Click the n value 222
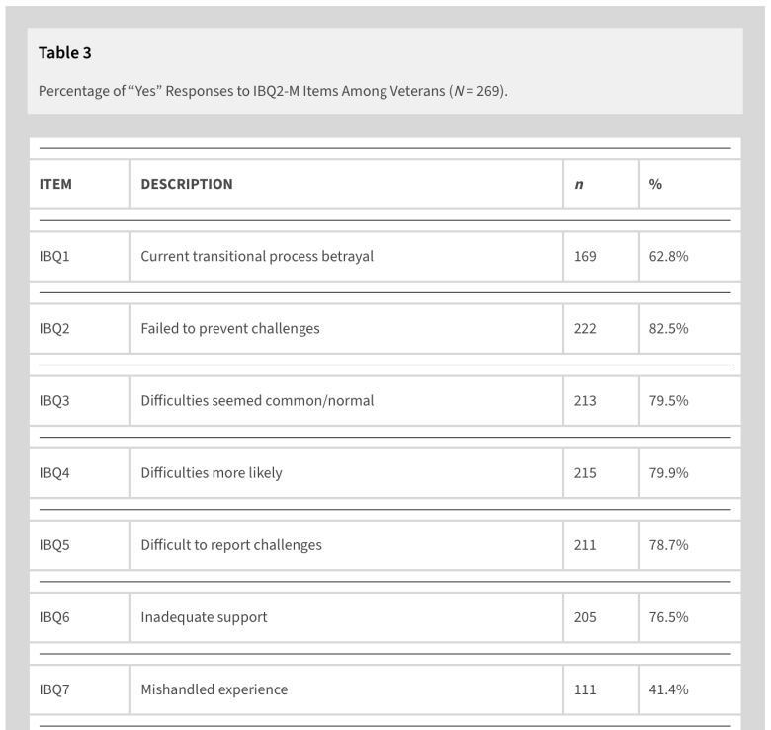This screenshot has width=771, height=730. point(585,329)
